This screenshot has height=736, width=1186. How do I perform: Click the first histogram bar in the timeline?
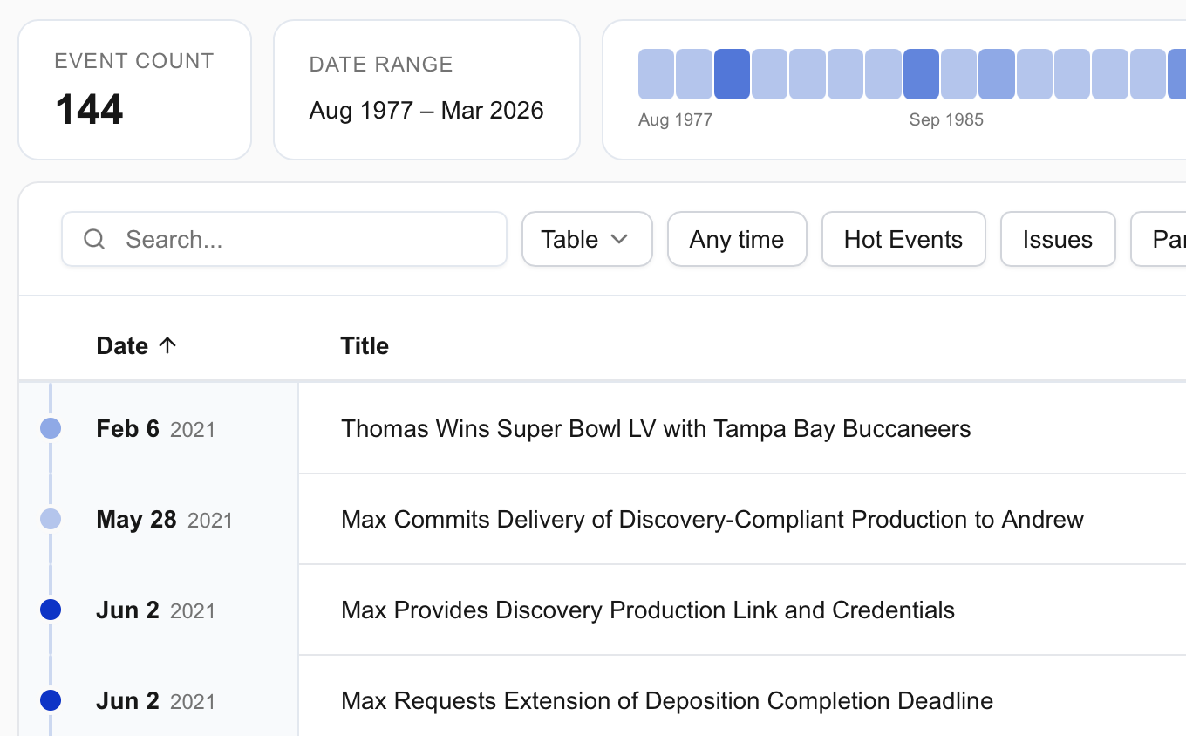(x=655, y=74)
